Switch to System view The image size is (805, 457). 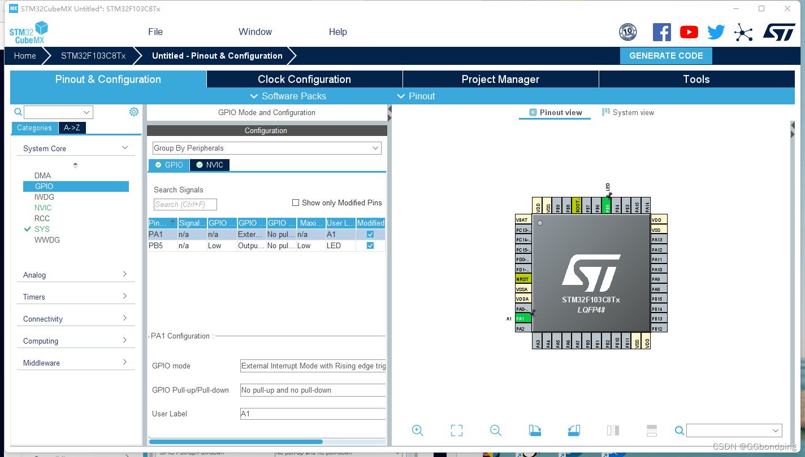coord(628,112)
